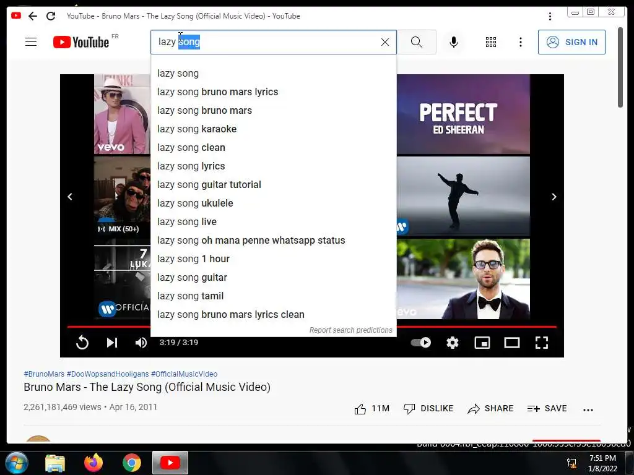Reload the page with refresh icon
634x475 pixels.
[51, 15]
